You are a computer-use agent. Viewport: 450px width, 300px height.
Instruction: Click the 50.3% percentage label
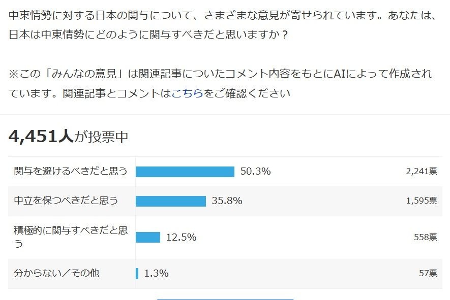pyautogui.click(x=255, y=172)
